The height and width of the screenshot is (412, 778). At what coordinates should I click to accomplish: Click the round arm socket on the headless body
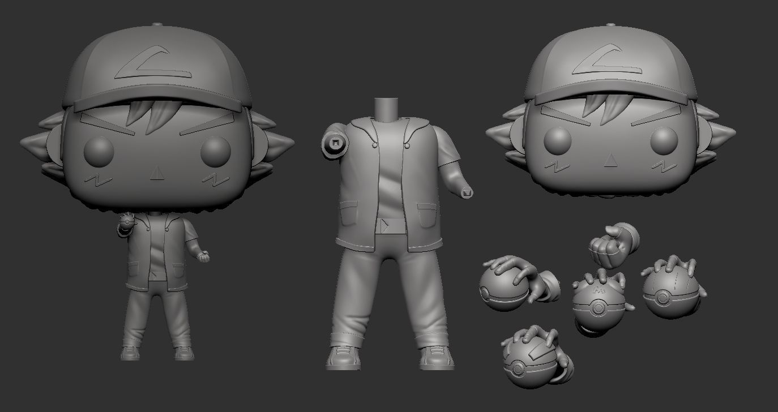(334, 144)
